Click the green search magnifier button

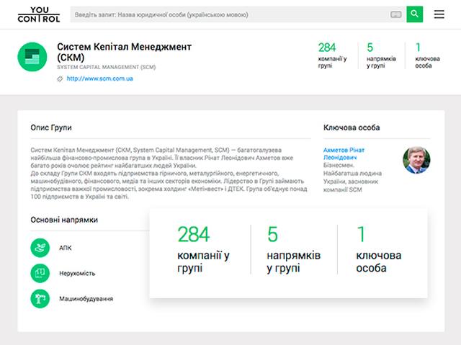pos(415,14)
